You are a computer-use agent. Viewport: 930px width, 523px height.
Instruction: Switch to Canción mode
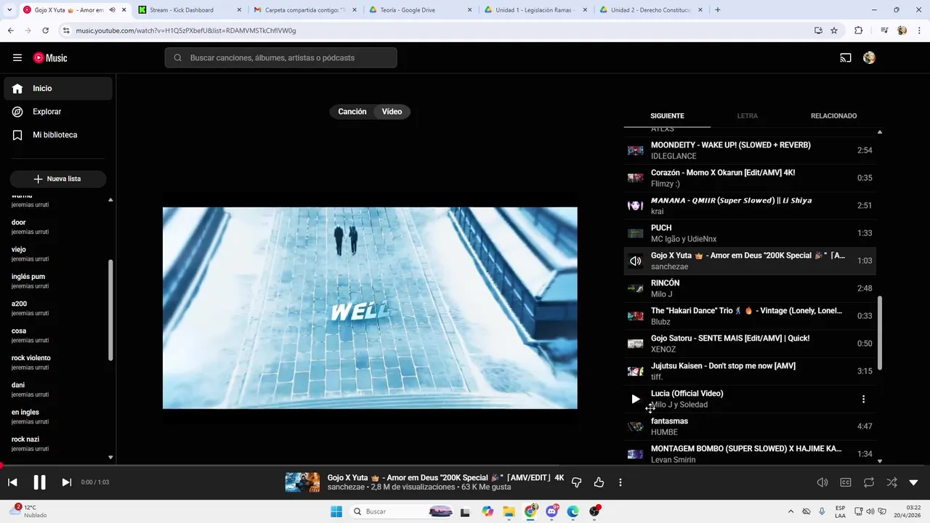(x=352, y=112)
